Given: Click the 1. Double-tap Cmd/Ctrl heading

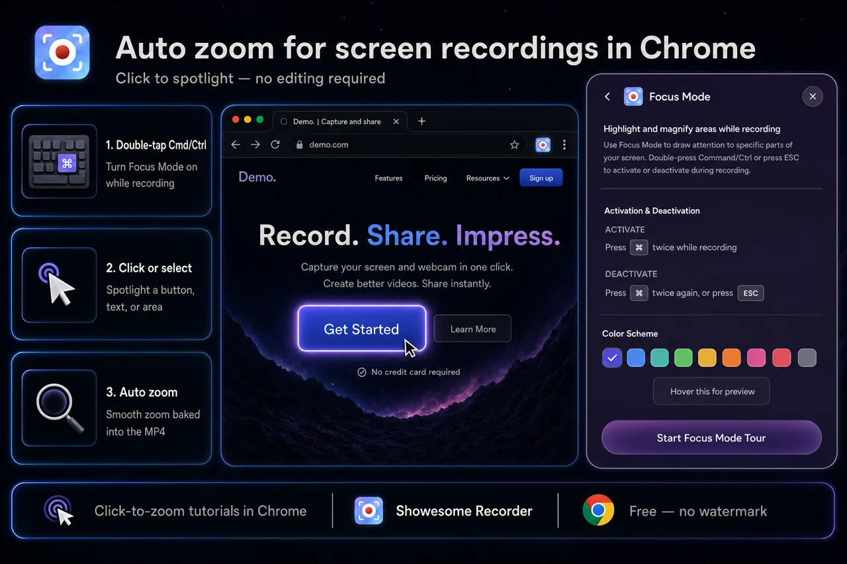Looking at the screenshot, I should [x=156, y=145].
